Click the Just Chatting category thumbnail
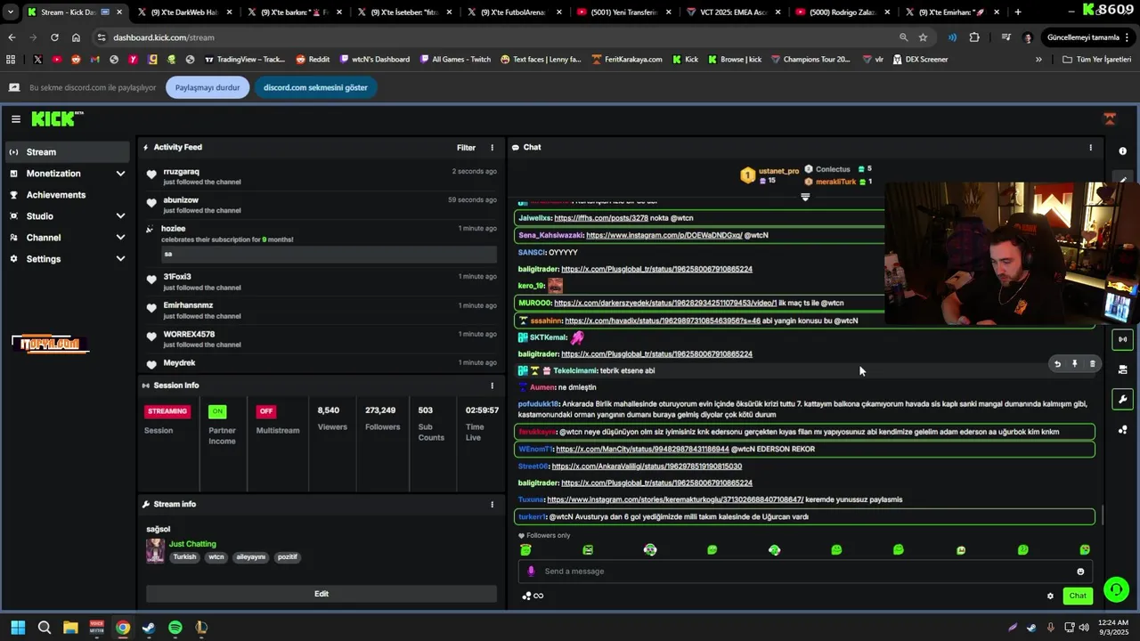 coord(156,551)
